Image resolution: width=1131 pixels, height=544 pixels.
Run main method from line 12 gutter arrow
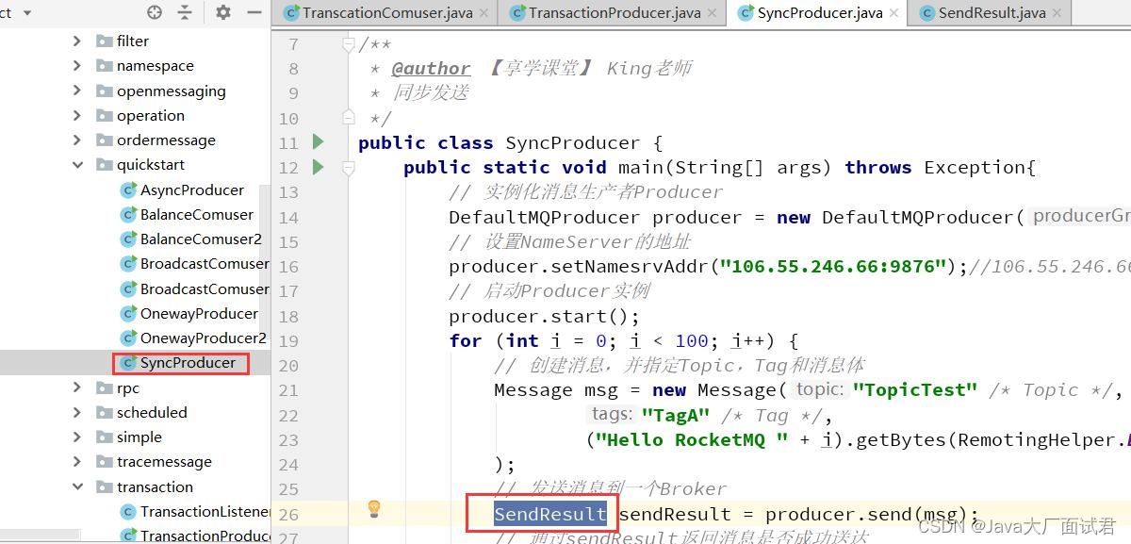pos(318,167)
